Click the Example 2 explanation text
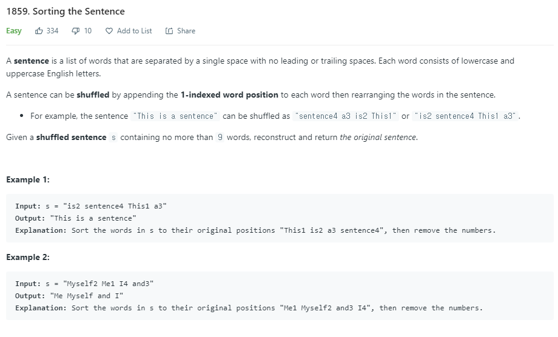558x337 pixels. coord(249,308)
